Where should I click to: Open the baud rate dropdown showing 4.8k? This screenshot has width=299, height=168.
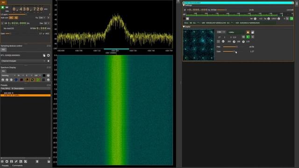tap(221, 32)
